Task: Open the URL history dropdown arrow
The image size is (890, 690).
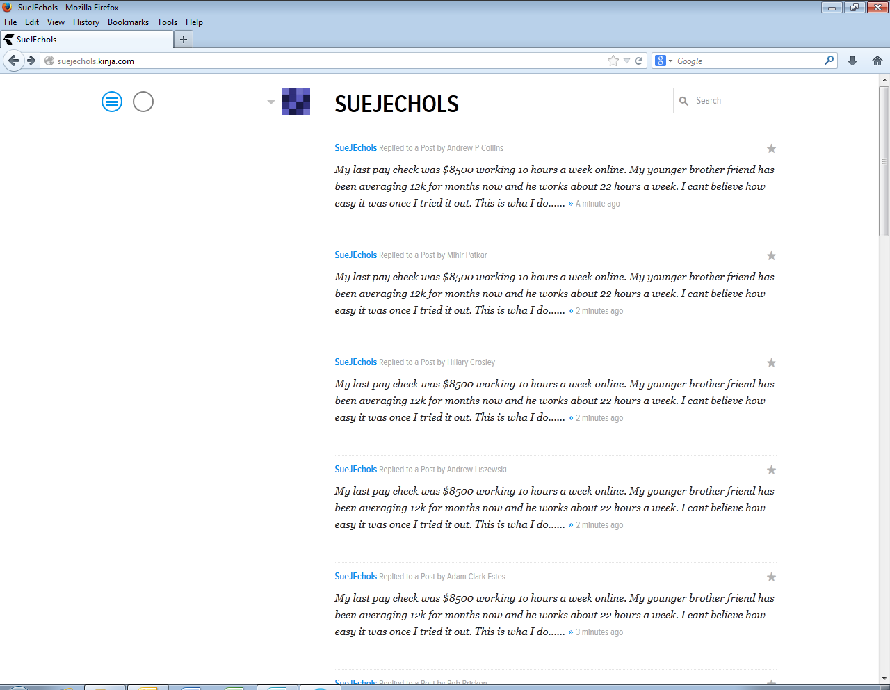Action: (626, 61)
